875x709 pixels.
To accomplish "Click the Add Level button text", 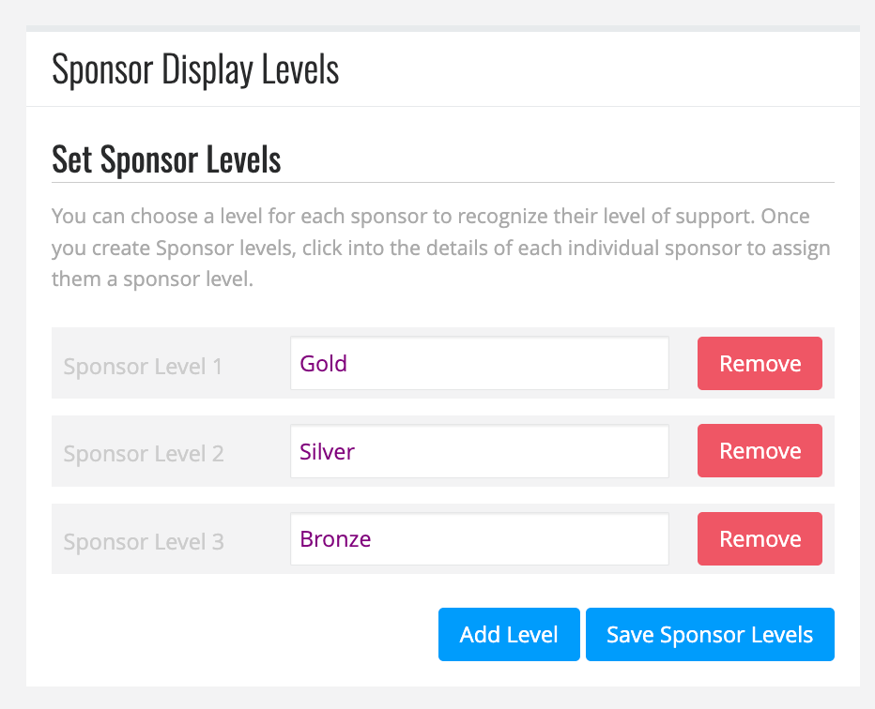I will pos(509,634).
